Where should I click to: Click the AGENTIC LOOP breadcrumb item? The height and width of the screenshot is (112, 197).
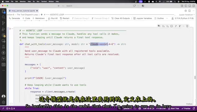pyautogui.click(x=54, y=15)
